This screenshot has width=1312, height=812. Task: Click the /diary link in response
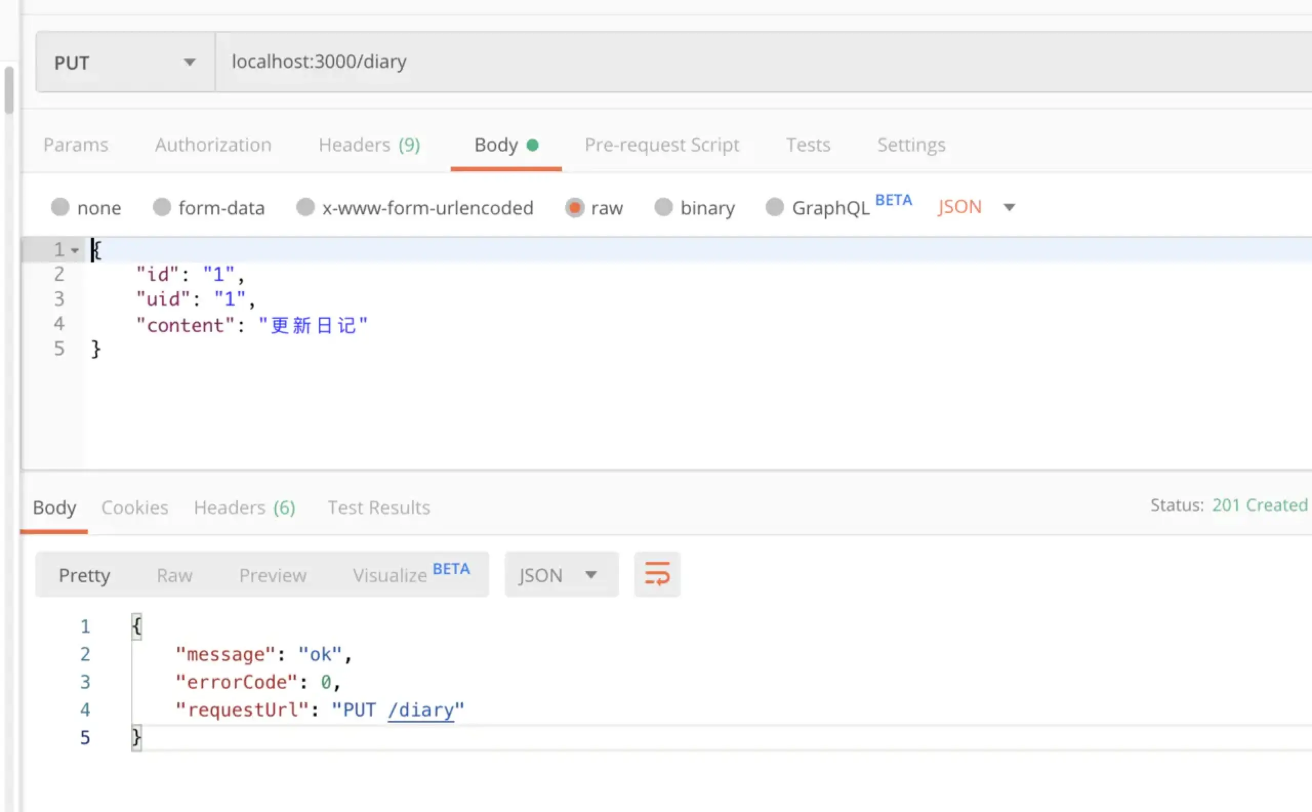[x=421, y=710]
